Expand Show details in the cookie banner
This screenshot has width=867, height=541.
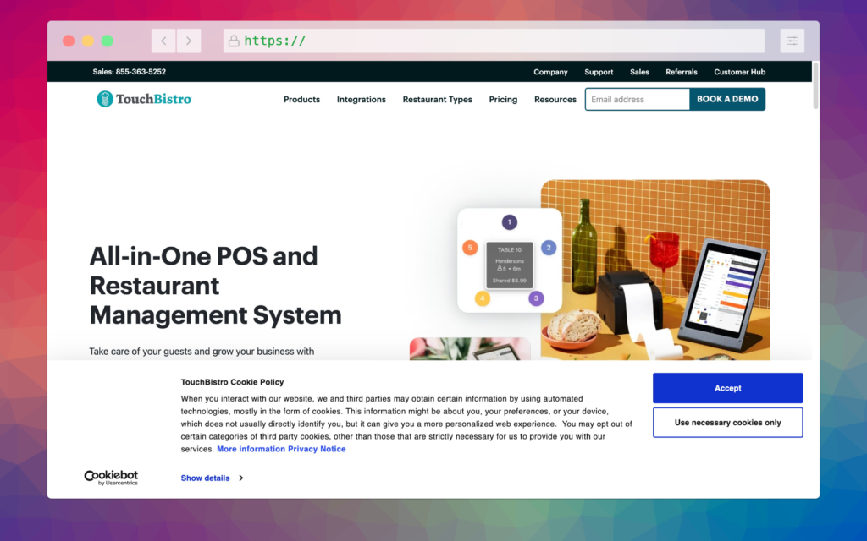point(206,478)
